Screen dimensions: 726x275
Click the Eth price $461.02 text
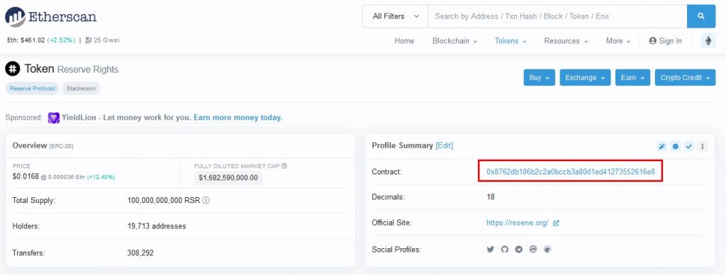coord(26,40)
